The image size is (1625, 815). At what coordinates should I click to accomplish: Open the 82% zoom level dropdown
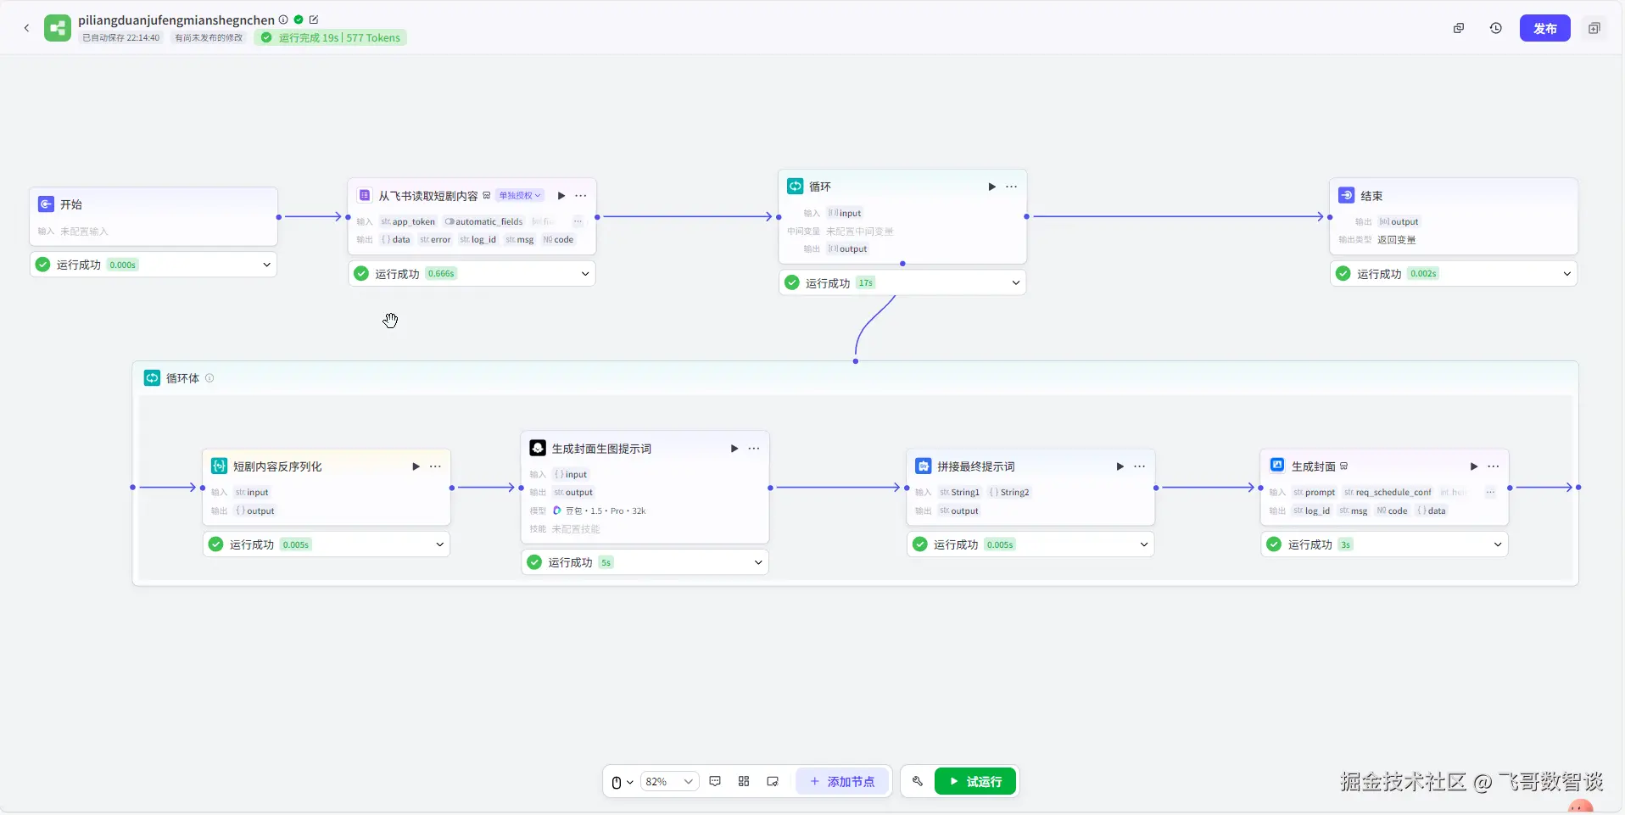click(x=669, y=782)
